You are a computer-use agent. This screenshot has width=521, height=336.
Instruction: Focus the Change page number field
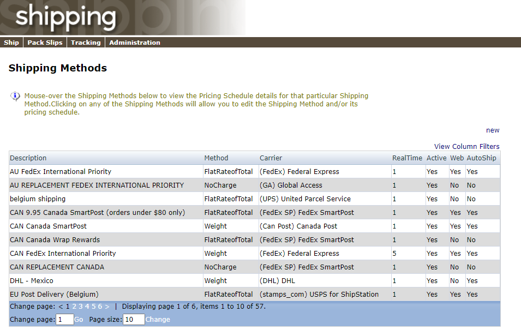[x=65, y=320]
